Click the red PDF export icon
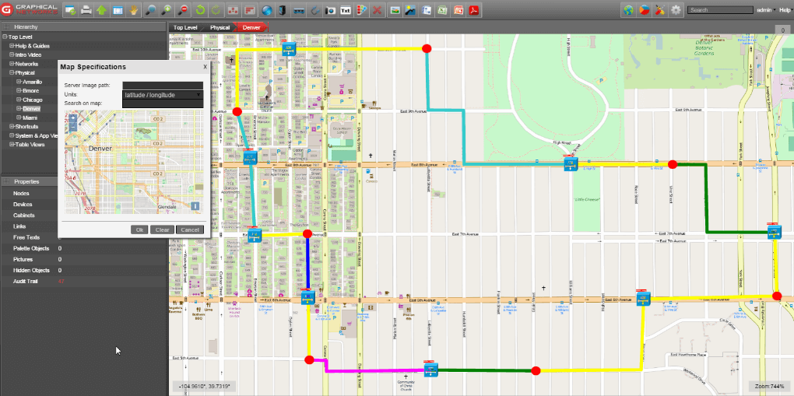 point(474,9)
